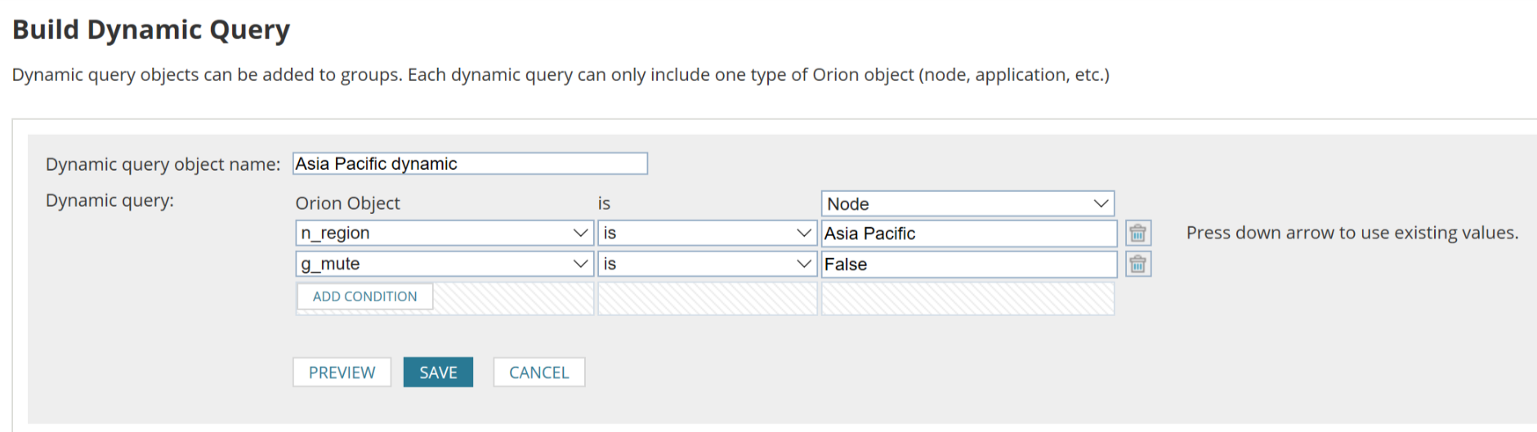Click the 'Orion Object' label text
This screenshot has width=1537, height=432.
(347, 203)
